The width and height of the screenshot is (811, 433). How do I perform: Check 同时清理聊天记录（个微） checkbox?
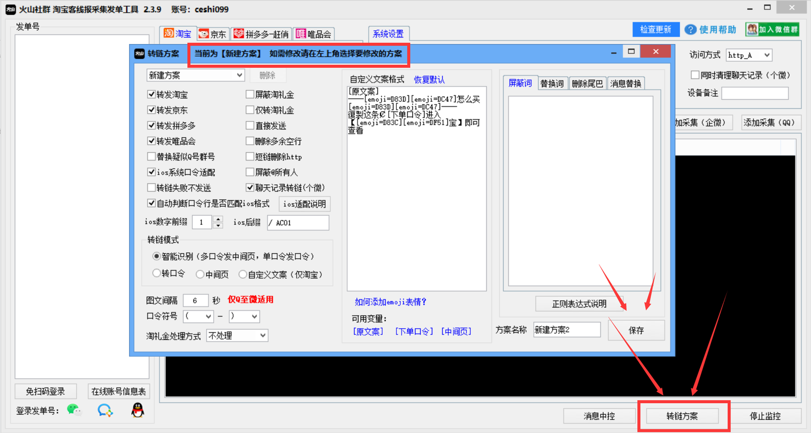[695, 75]
